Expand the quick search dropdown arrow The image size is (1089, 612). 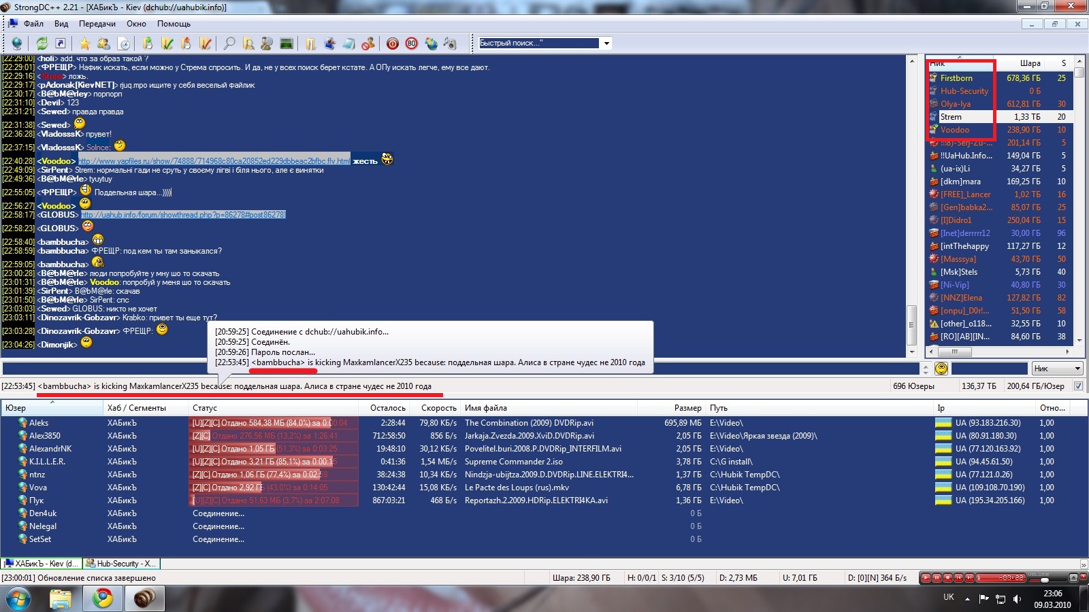[x=606, y=44]
